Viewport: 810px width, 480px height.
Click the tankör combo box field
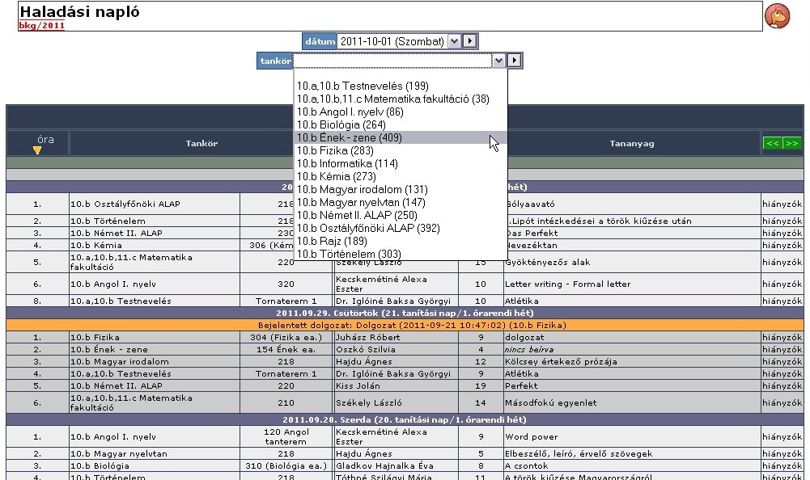(392, 61)
